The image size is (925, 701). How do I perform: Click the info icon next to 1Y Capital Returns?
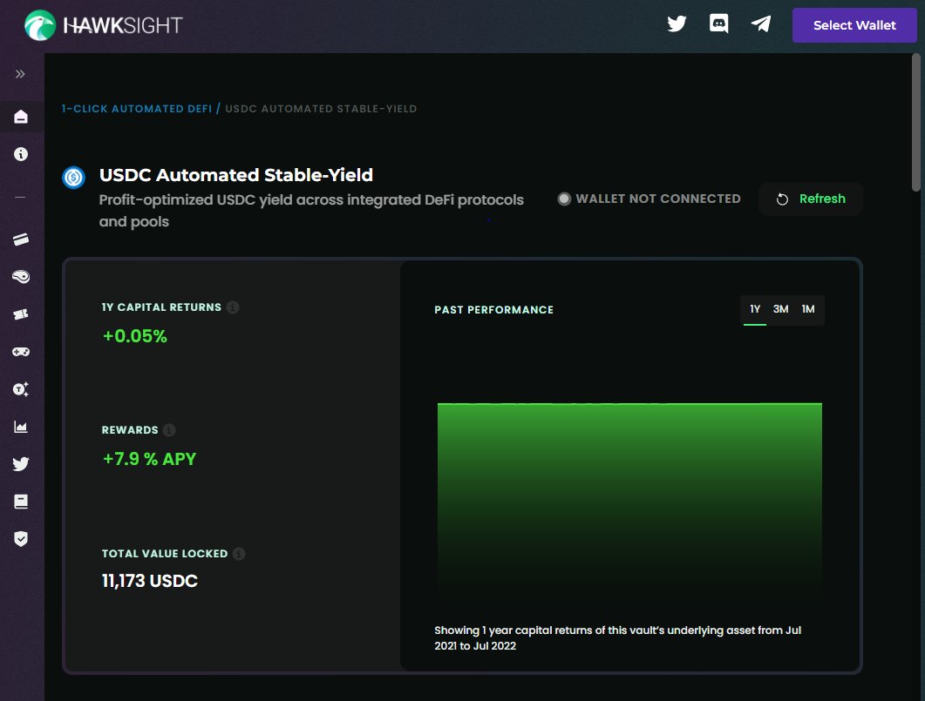coord(233,307)
